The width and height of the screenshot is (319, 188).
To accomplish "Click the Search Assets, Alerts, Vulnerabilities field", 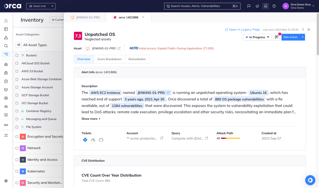I will [x=202, y=6].
